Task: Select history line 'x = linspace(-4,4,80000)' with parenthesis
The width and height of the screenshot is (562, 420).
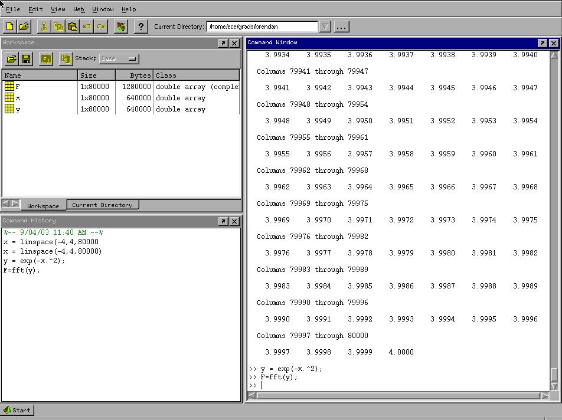Action: pos(53,251)
